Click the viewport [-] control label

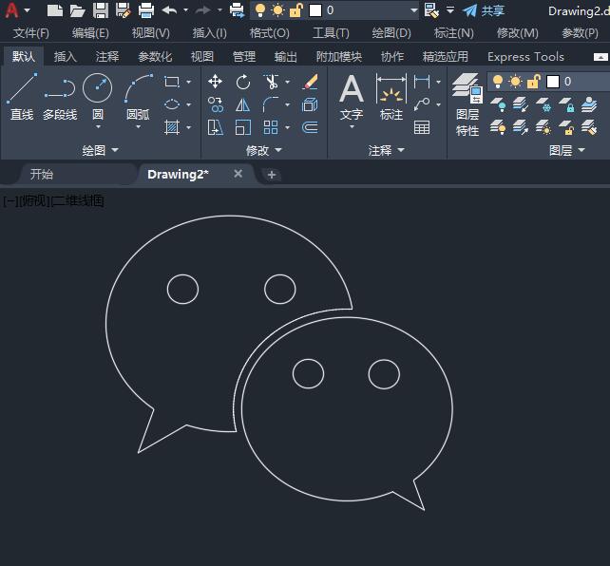coord(10,201)
